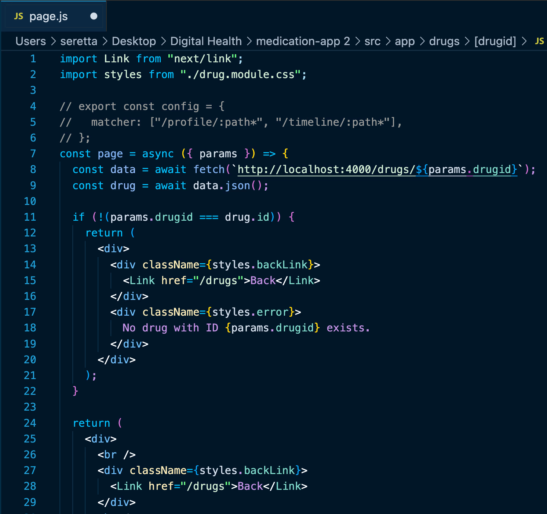Click line number 24 in gutter
The height and width of the screenshot is (514, 547).
[30, 423]
